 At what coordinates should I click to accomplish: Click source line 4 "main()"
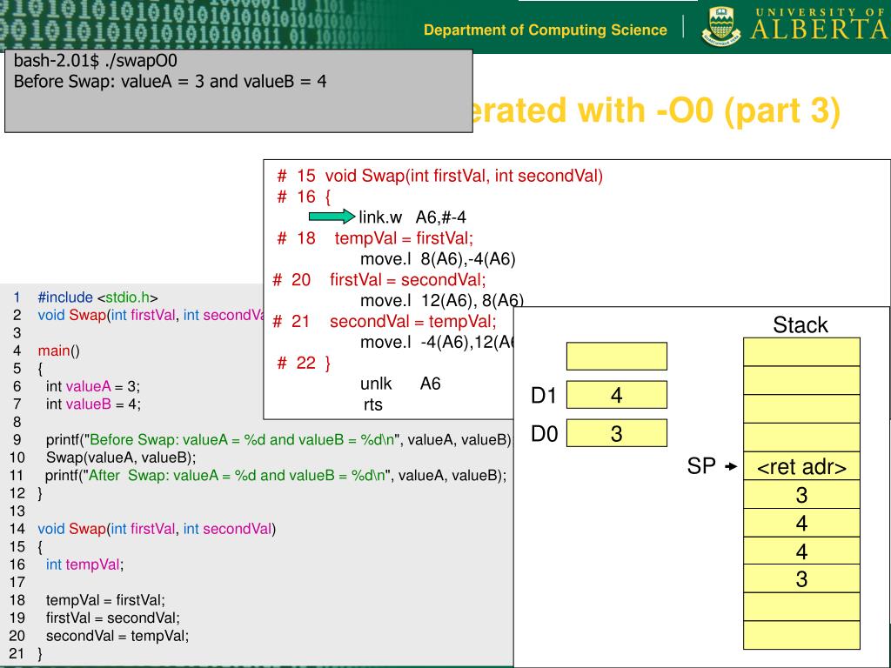(59, 351)
